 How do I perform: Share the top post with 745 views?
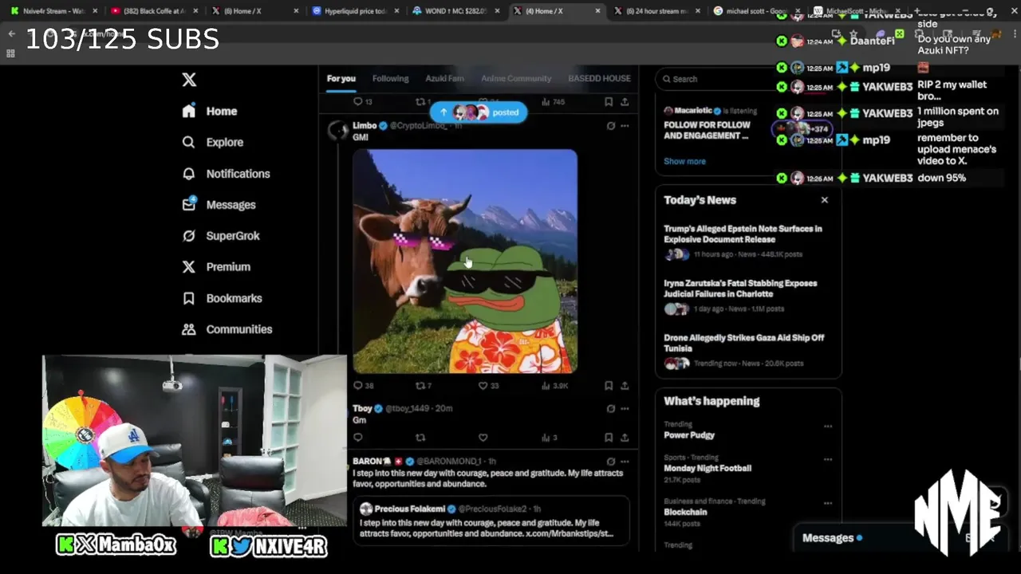625,102
